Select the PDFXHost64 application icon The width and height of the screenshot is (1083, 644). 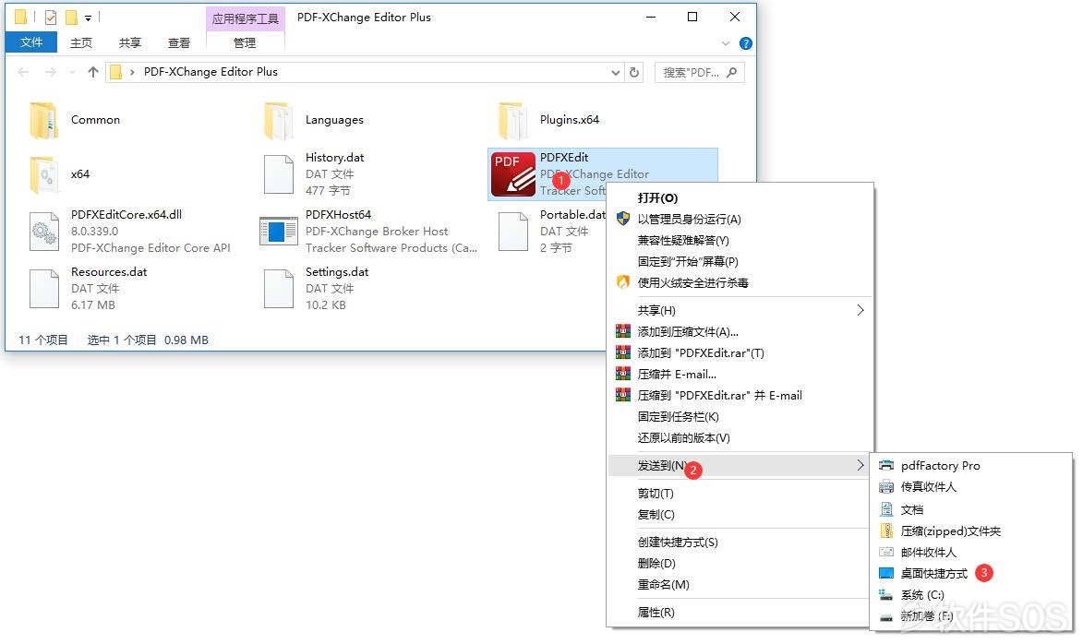click(x=278, y=232)
